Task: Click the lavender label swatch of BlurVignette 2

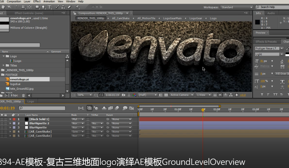Action: point(14,123)
